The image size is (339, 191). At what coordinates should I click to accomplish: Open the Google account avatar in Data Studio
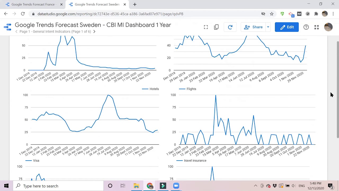coord(328,27)
